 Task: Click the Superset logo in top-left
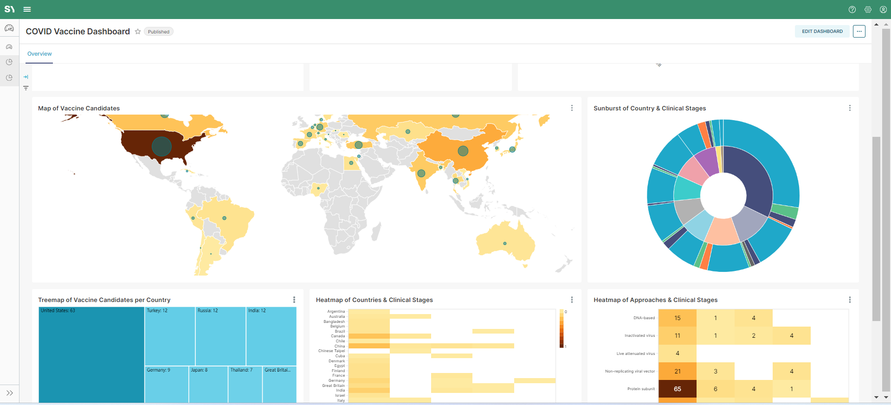click(x=9, y=9)
